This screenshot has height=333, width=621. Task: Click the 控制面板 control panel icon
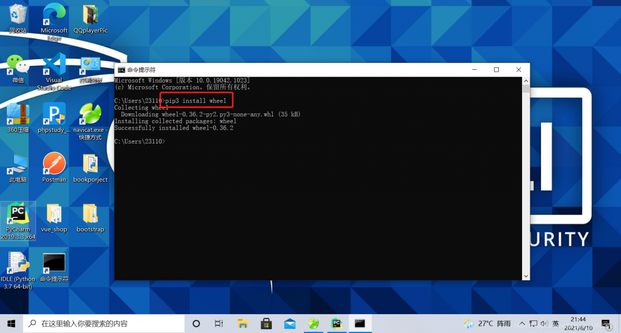pos(90,70)
